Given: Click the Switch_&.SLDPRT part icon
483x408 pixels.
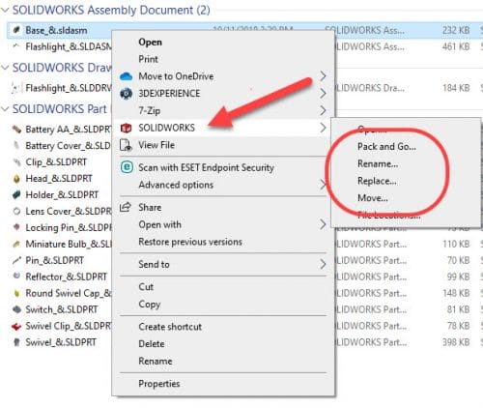Looking at the screenshot, I should (16, 309).
